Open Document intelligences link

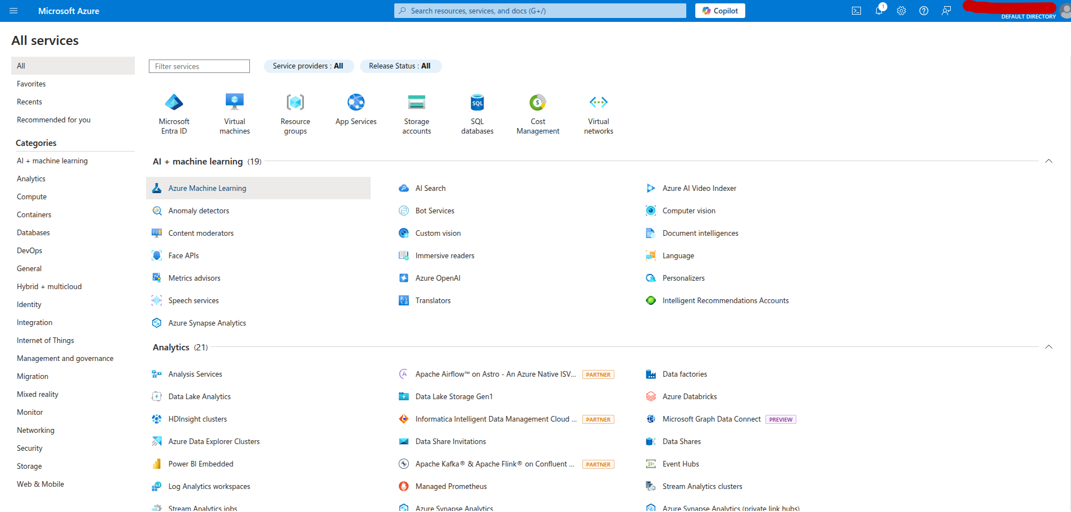(700, 234)
